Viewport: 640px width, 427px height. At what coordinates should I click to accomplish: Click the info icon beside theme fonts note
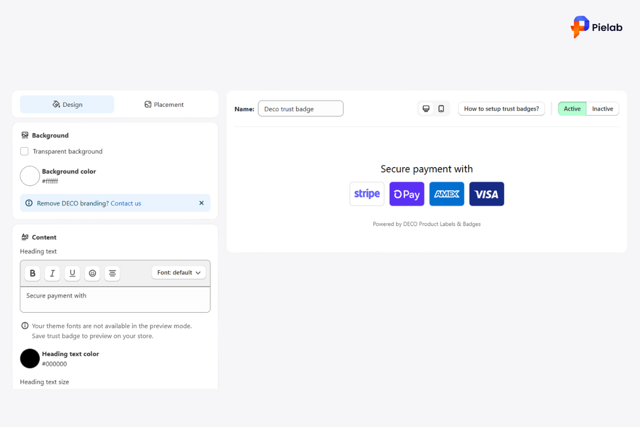tap(25, 326)
